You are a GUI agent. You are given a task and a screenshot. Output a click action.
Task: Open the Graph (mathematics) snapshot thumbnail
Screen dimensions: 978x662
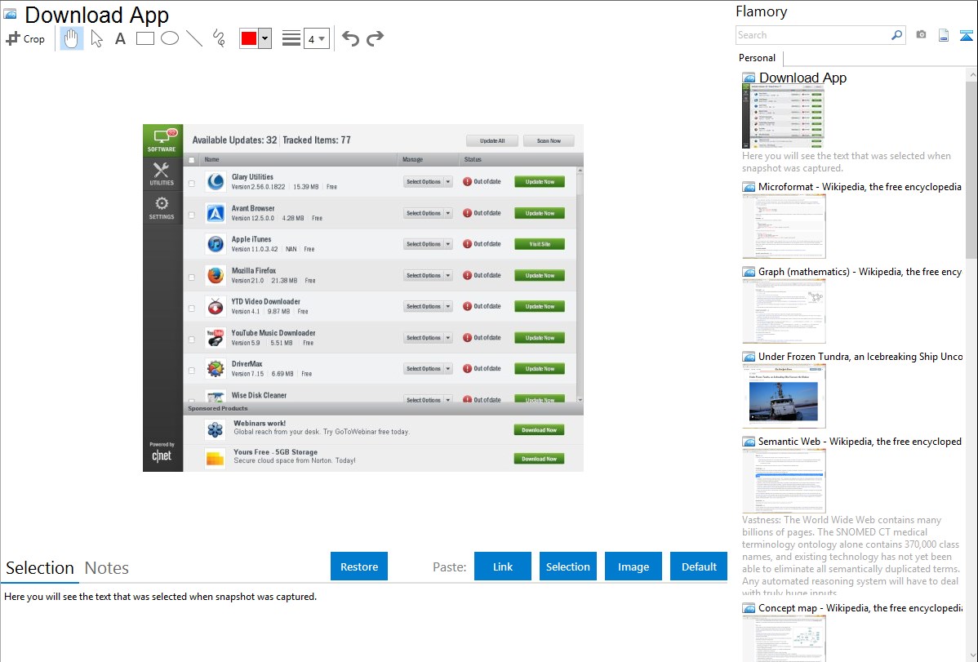784,311
